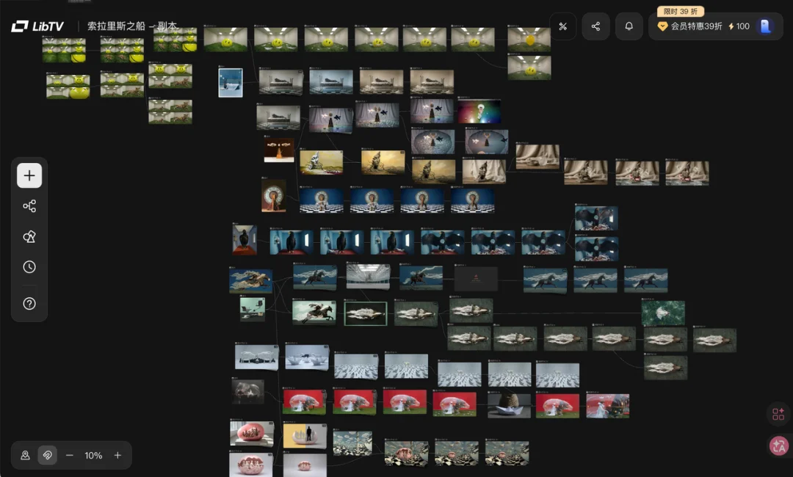Click the crossed tools icon in top bar
Screen dimensions: 793x477
(x=563, y=26)
